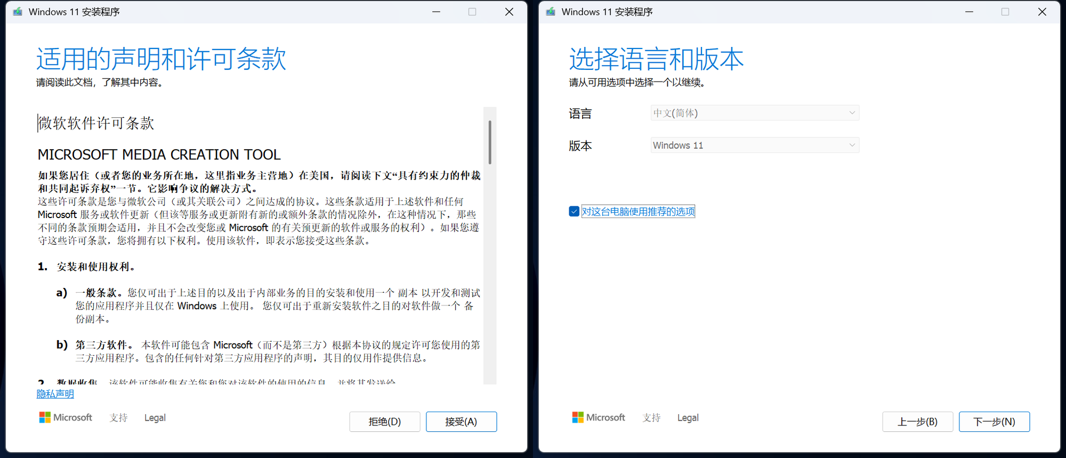Click the setup icon in the language selection window title bar
The height and width of the screenshot is (458, 1066).
[x=551, y=12]
